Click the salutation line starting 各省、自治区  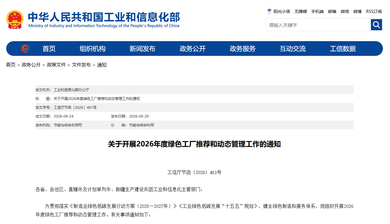[119, 189]
